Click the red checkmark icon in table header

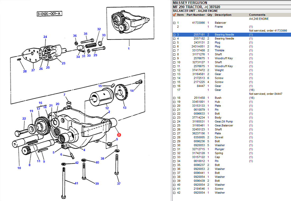tap(174, 15)
